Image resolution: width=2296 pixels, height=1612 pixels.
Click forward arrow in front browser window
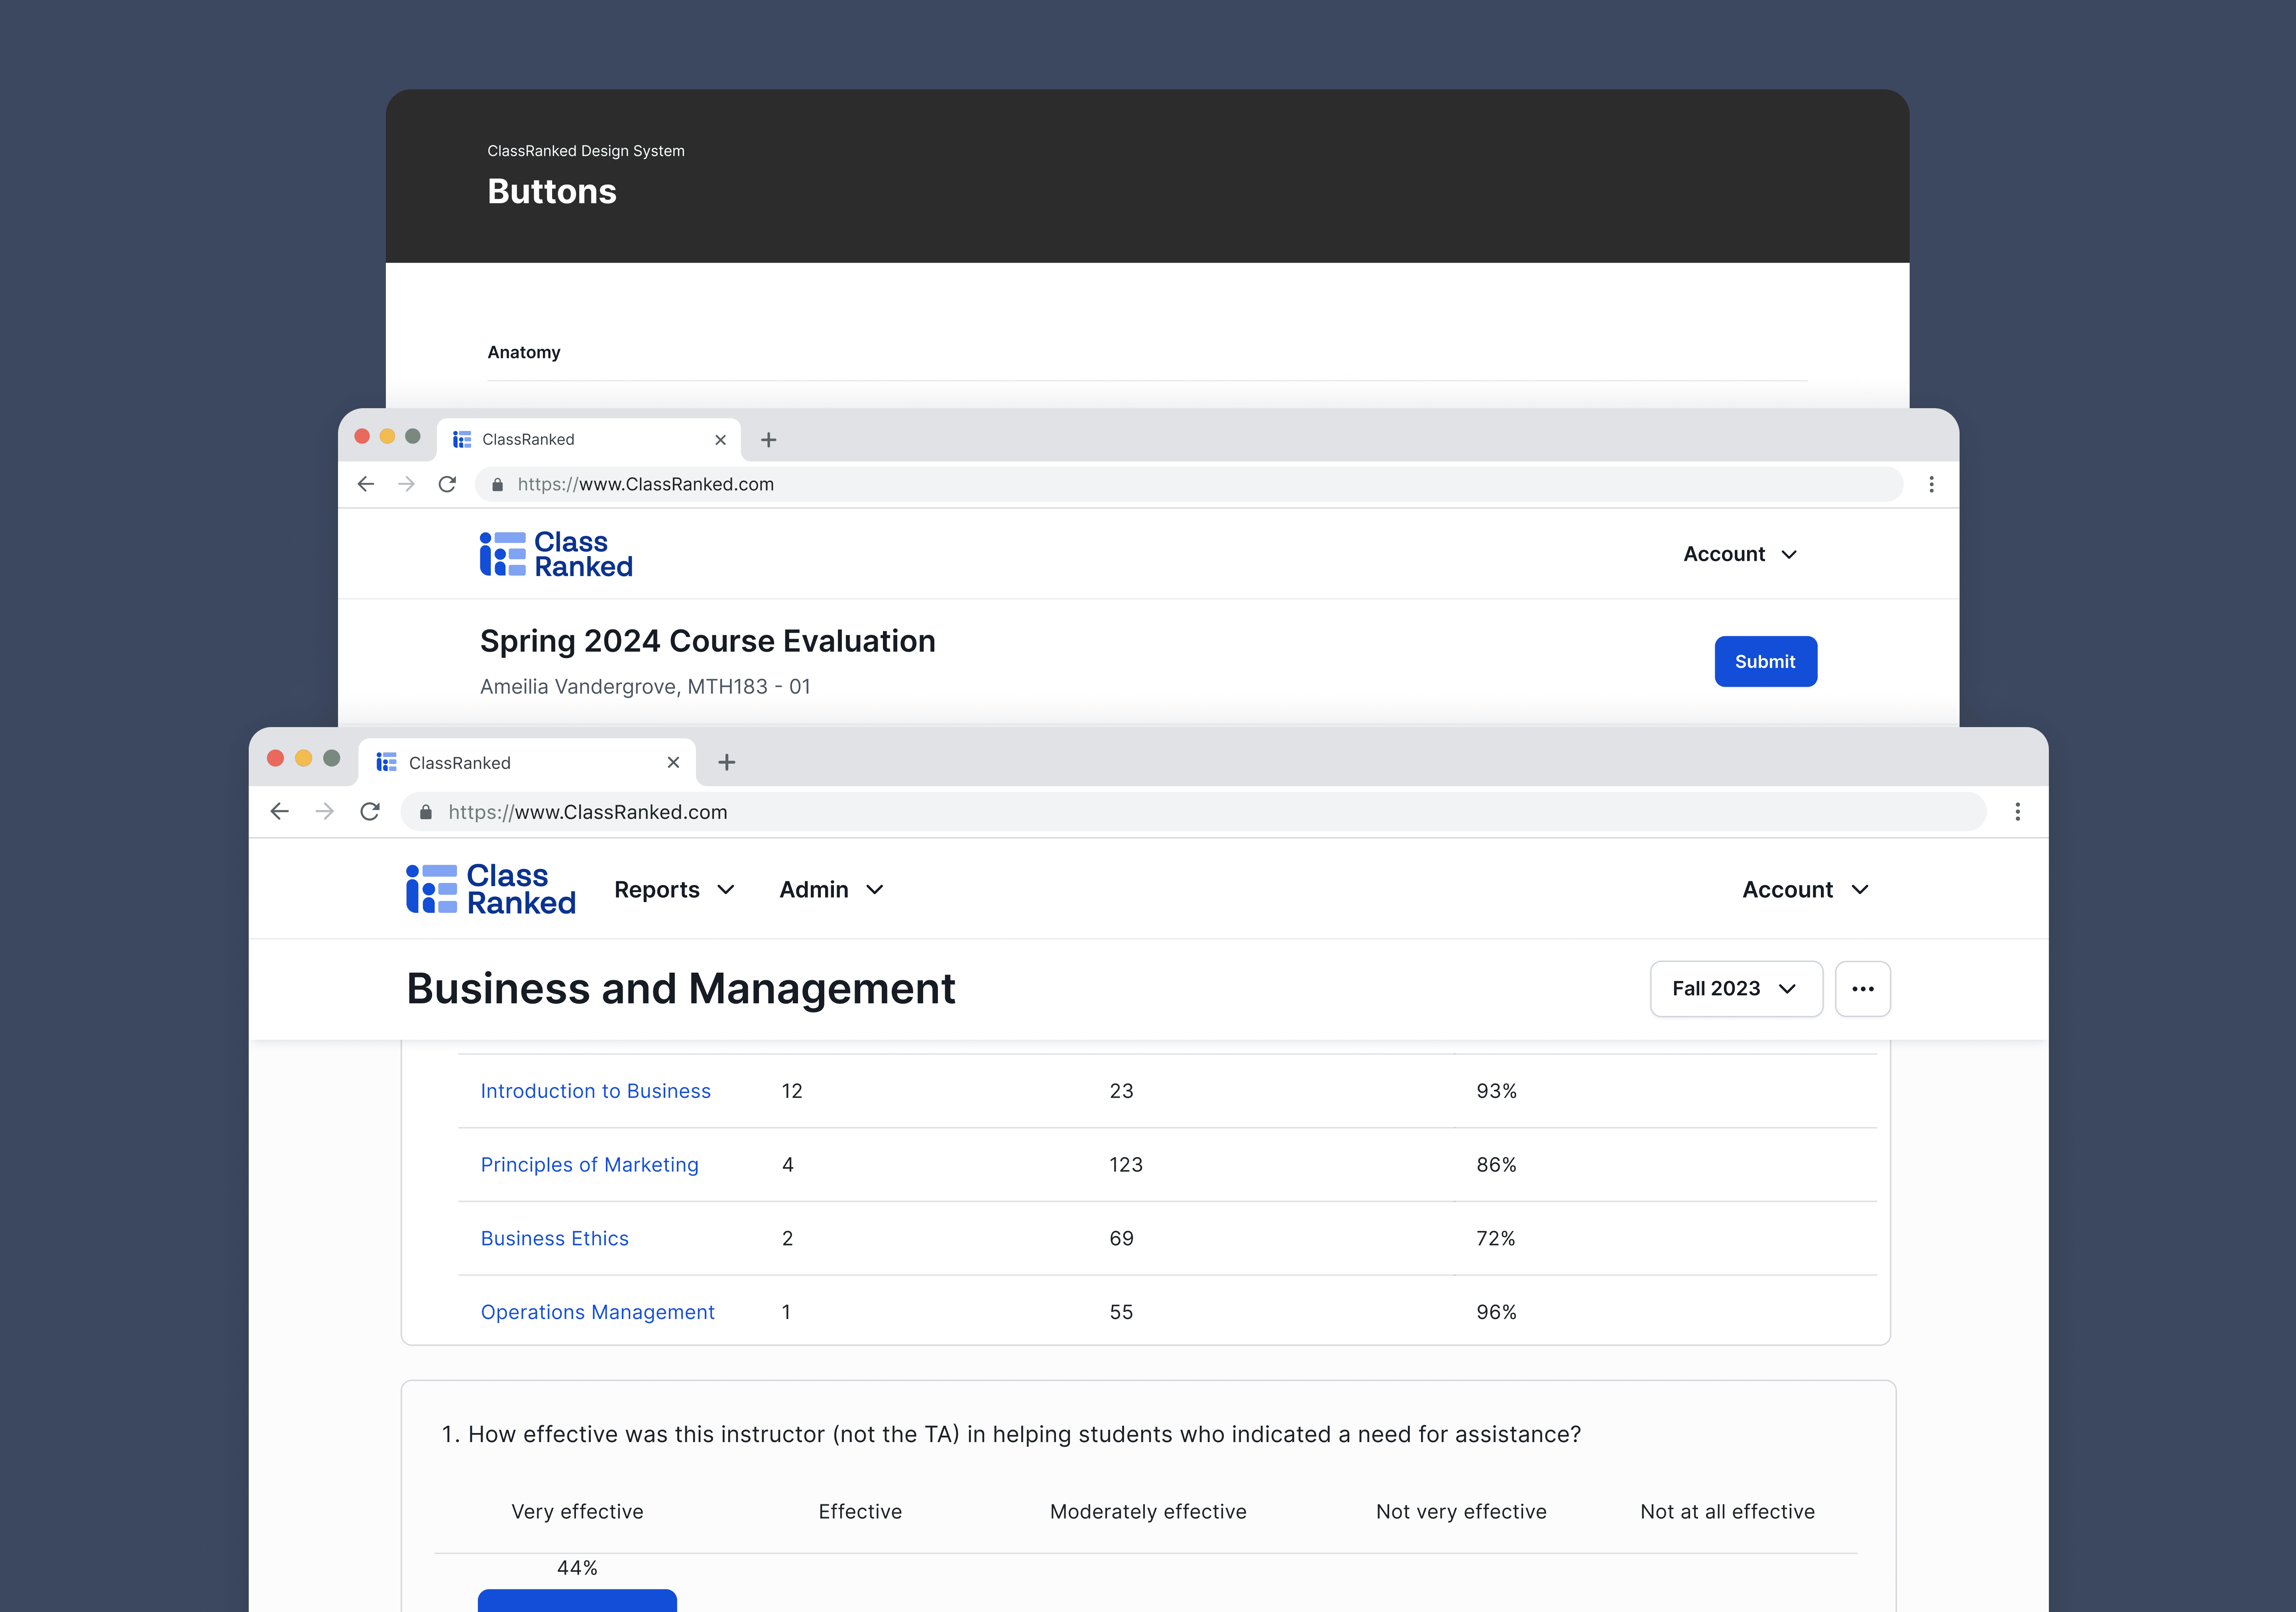pyautogui.click(x=324, y=811)
